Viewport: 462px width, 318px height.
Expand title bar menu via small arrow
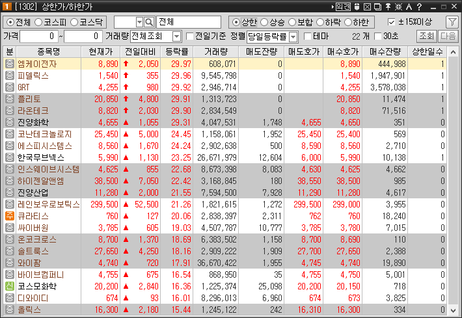click(333, 7)
